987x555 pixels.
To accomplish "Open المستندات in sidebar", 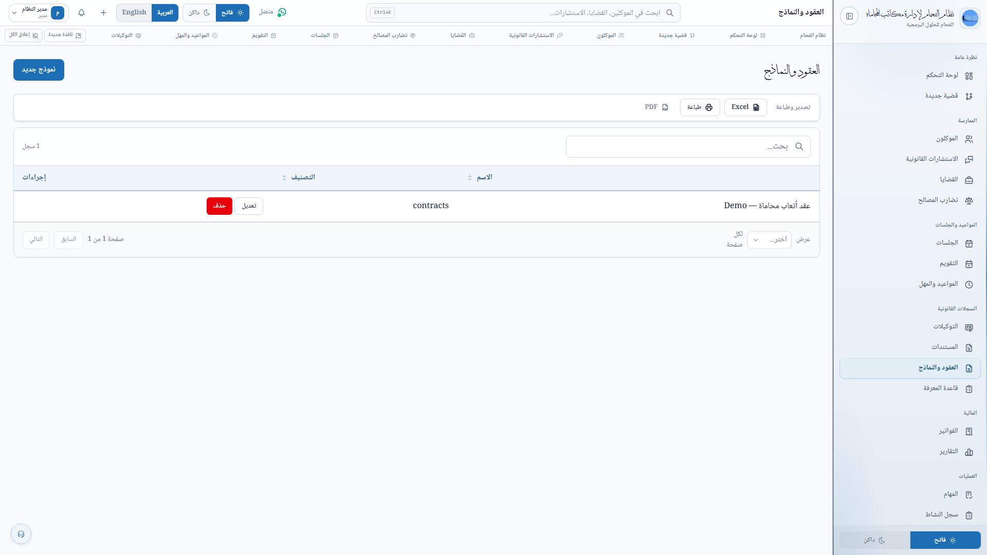I will pyautogui.click(x=910, y=347).
